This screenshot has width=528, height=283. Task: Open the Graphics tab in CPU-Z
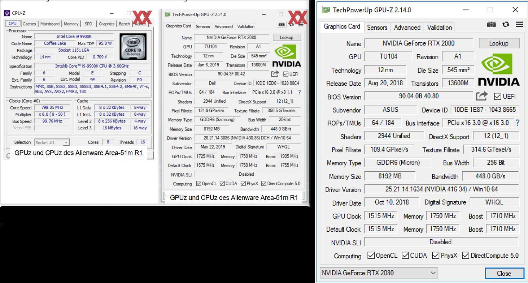point(106,24)
